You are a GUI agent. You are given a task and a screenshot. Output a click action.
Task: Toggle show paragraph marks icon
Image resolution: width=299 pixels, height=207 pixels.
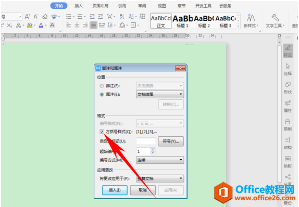pos(131,17)
